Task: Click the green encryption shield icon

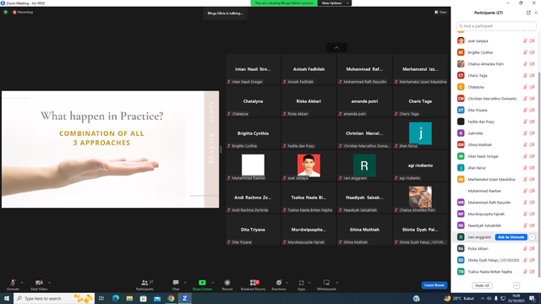Action: pos(6,12)
